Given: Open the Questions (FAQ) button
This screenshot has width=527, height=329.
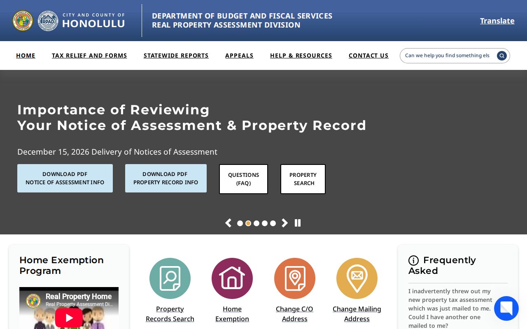Looking at the screenshot, I should pyautogui.click(x=243, y=179).
